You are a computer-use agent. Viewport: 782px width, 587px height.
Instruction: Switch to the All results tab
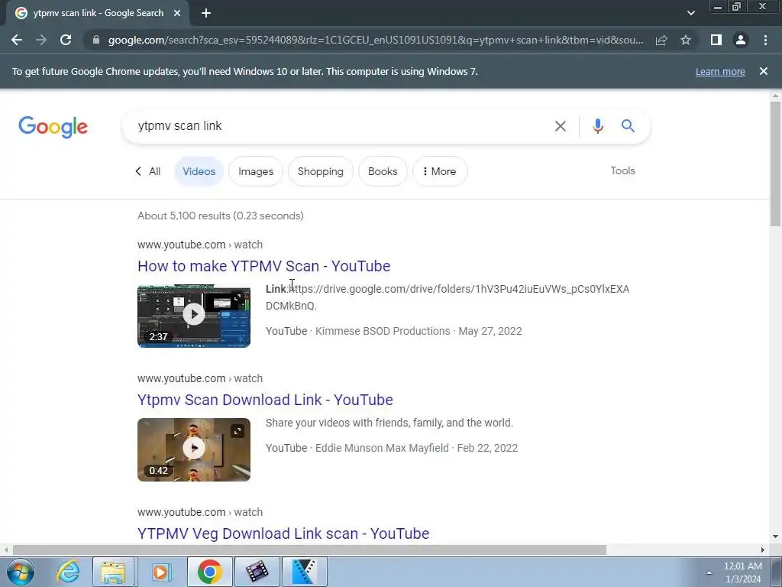(148, 172)
